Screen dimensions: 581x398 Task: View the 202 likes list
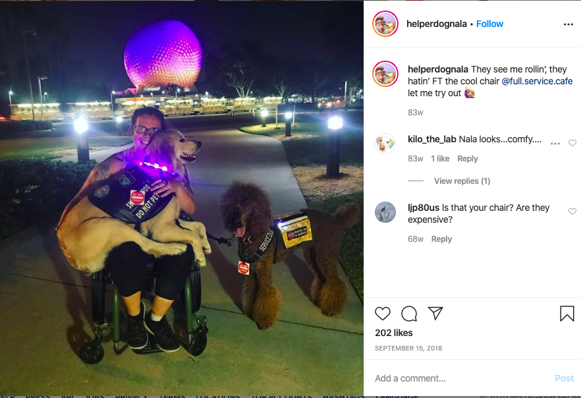click(x=393, y=333)
